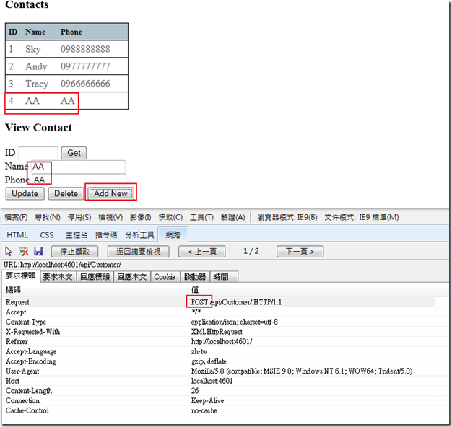
Task: Click the Tracy row name cell
Action: click(37, 84)
